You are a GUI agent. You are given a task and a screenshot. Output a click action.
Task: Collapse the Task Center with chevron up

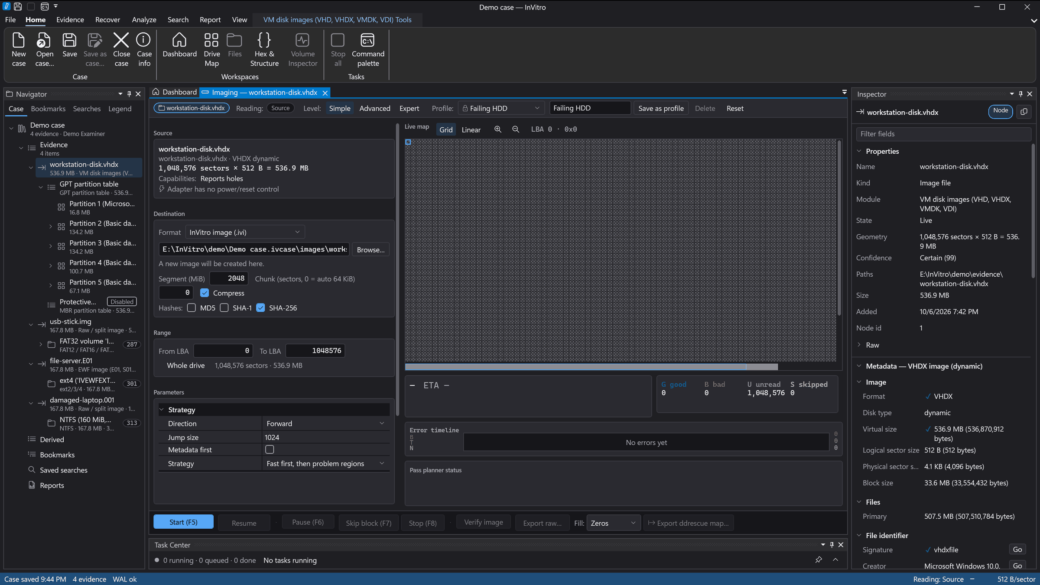pyautogui.click(x=835, y=560)
